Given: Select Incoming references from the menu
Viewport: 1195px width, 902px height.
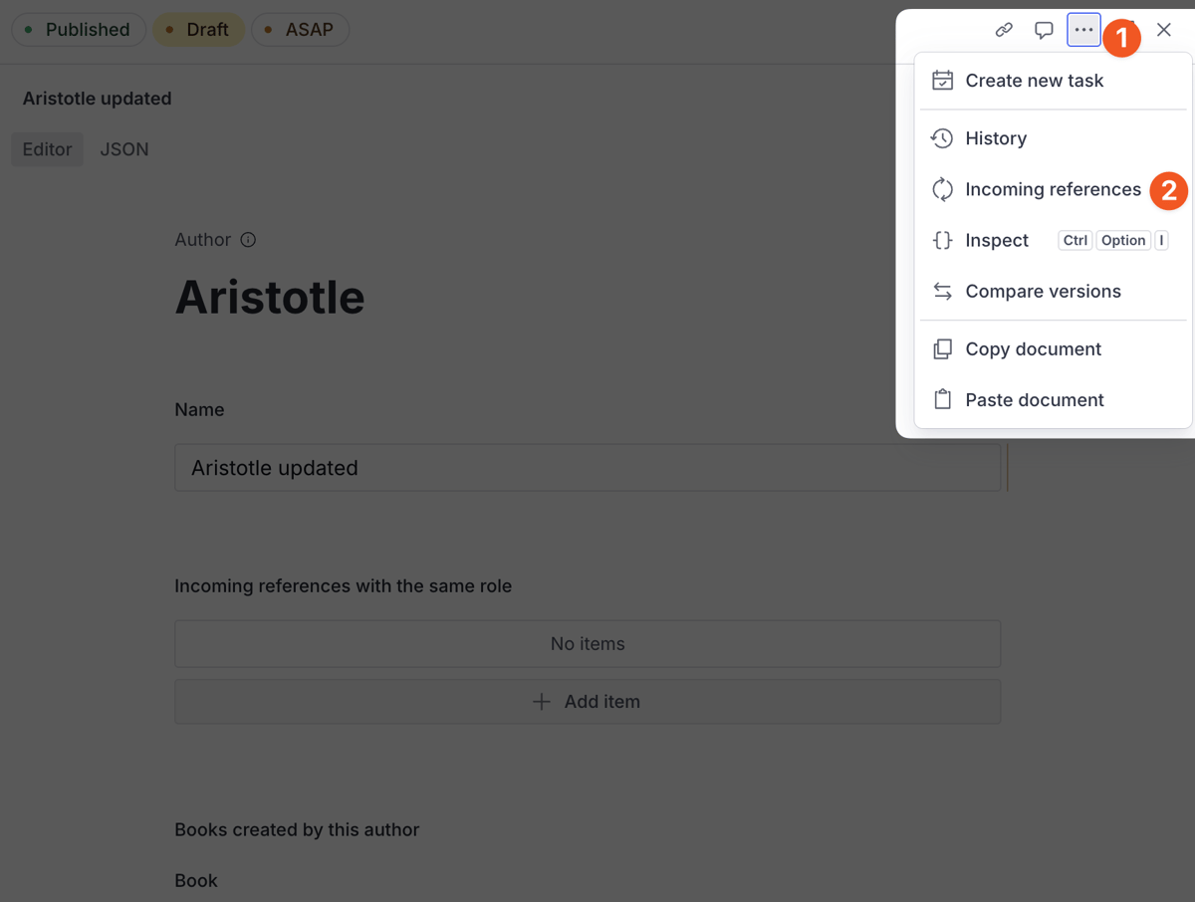Looking at the screenshot, I should tap(1053, 189).
